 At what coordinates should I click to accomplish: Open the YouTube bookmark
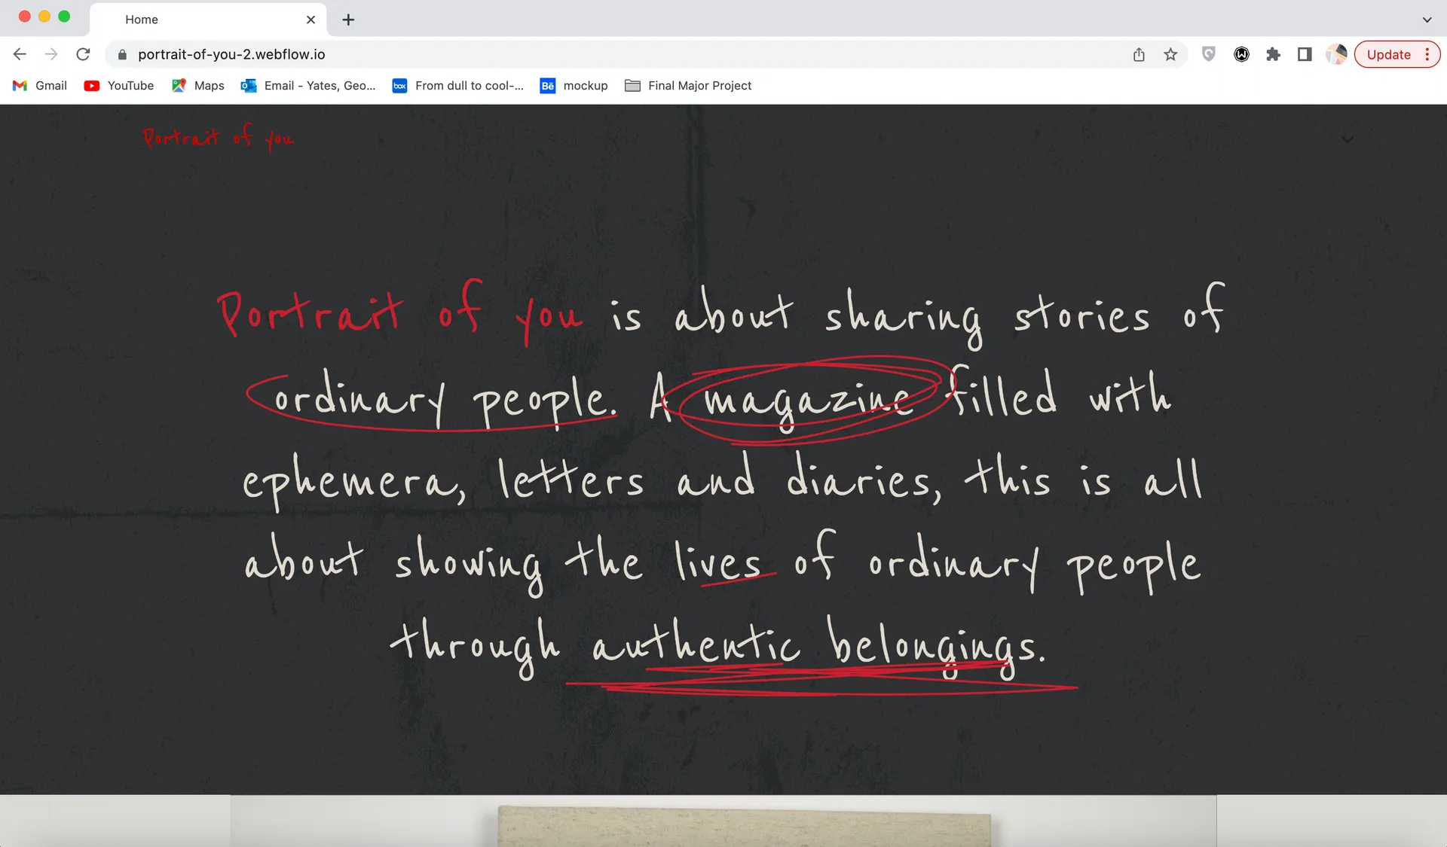coord(119,86)
